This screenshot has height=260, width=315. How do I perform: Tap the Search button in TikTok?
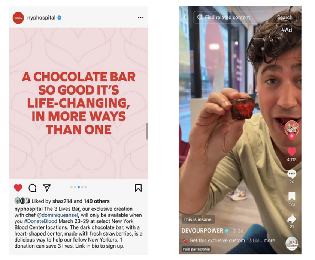pos(285,17)
